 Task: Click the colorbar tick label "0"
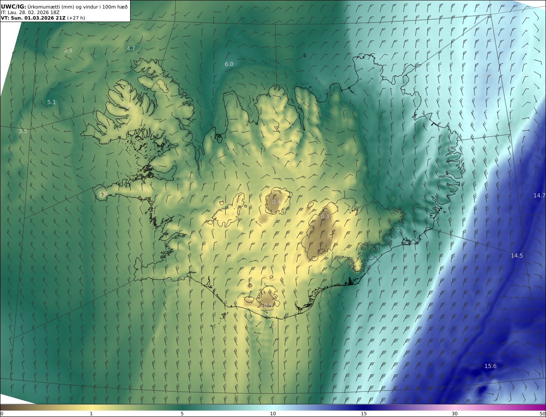[2, 414]
